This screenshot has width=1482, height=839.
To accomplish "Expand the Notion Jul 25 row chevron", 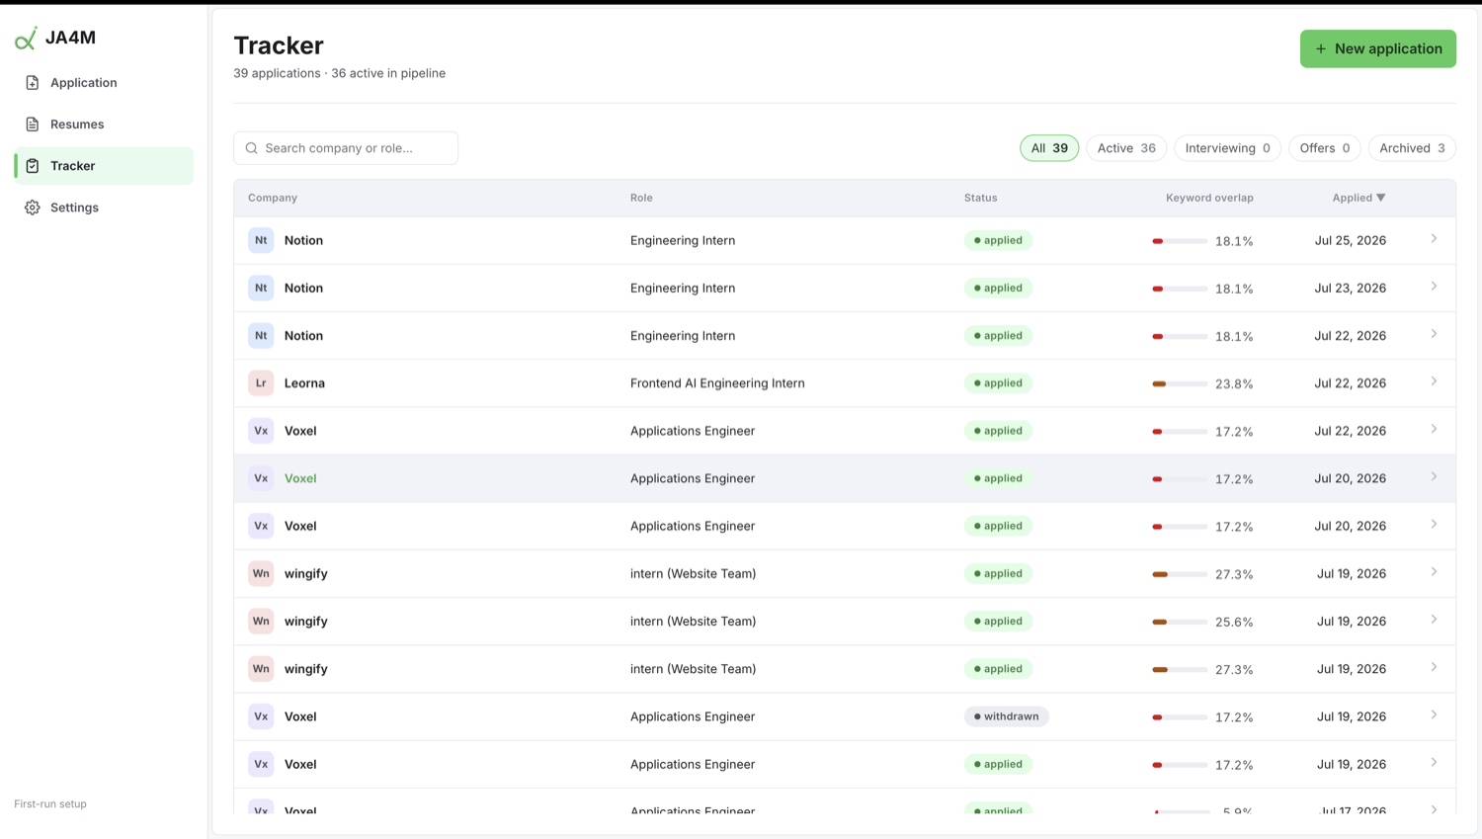I will [1434, 239].
